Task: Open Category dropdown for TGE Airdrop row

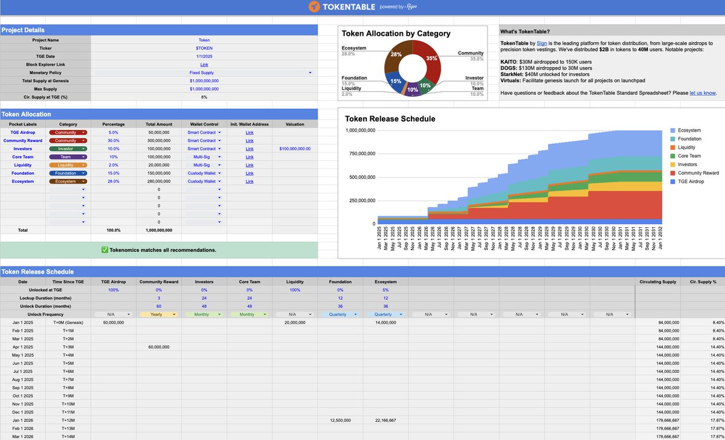Action: [68, 132]
